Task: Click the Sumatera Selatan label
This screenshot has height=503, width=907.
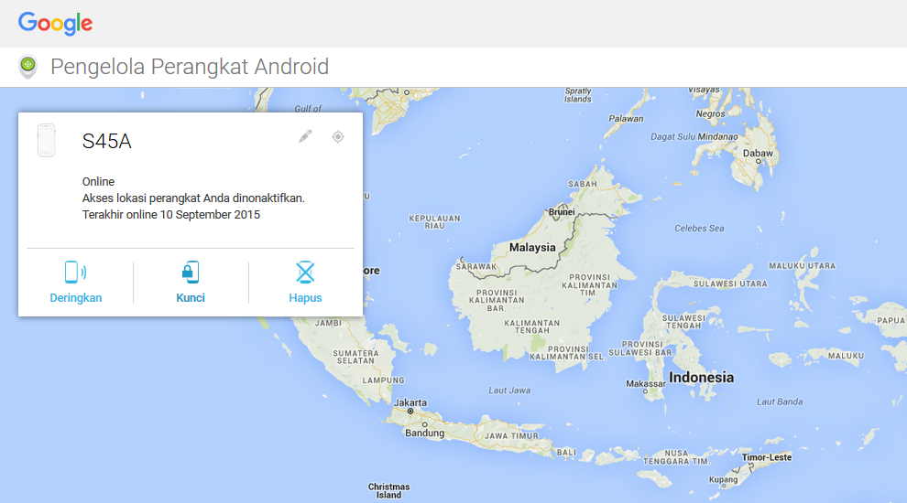Action: pyautogui.click(x=355, y=357)
